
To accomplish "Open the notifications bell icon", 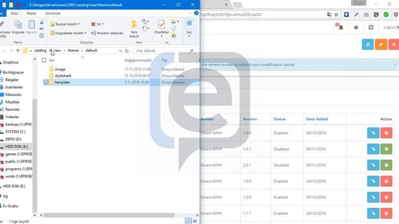I will 341,27.
